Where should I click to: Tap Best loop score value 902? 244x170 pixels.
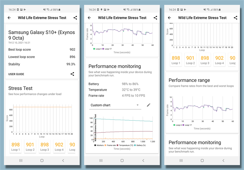pyautogui.click(x=72, y=50)
